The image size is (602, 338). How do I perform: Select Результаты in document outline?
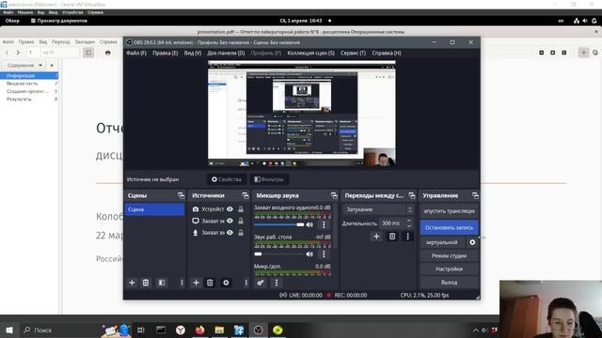(19, 99)
